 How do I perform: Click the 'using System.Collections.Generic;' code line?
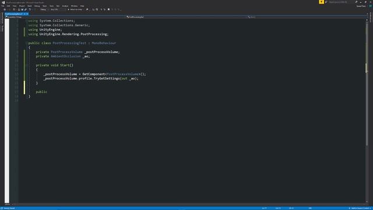59,25
